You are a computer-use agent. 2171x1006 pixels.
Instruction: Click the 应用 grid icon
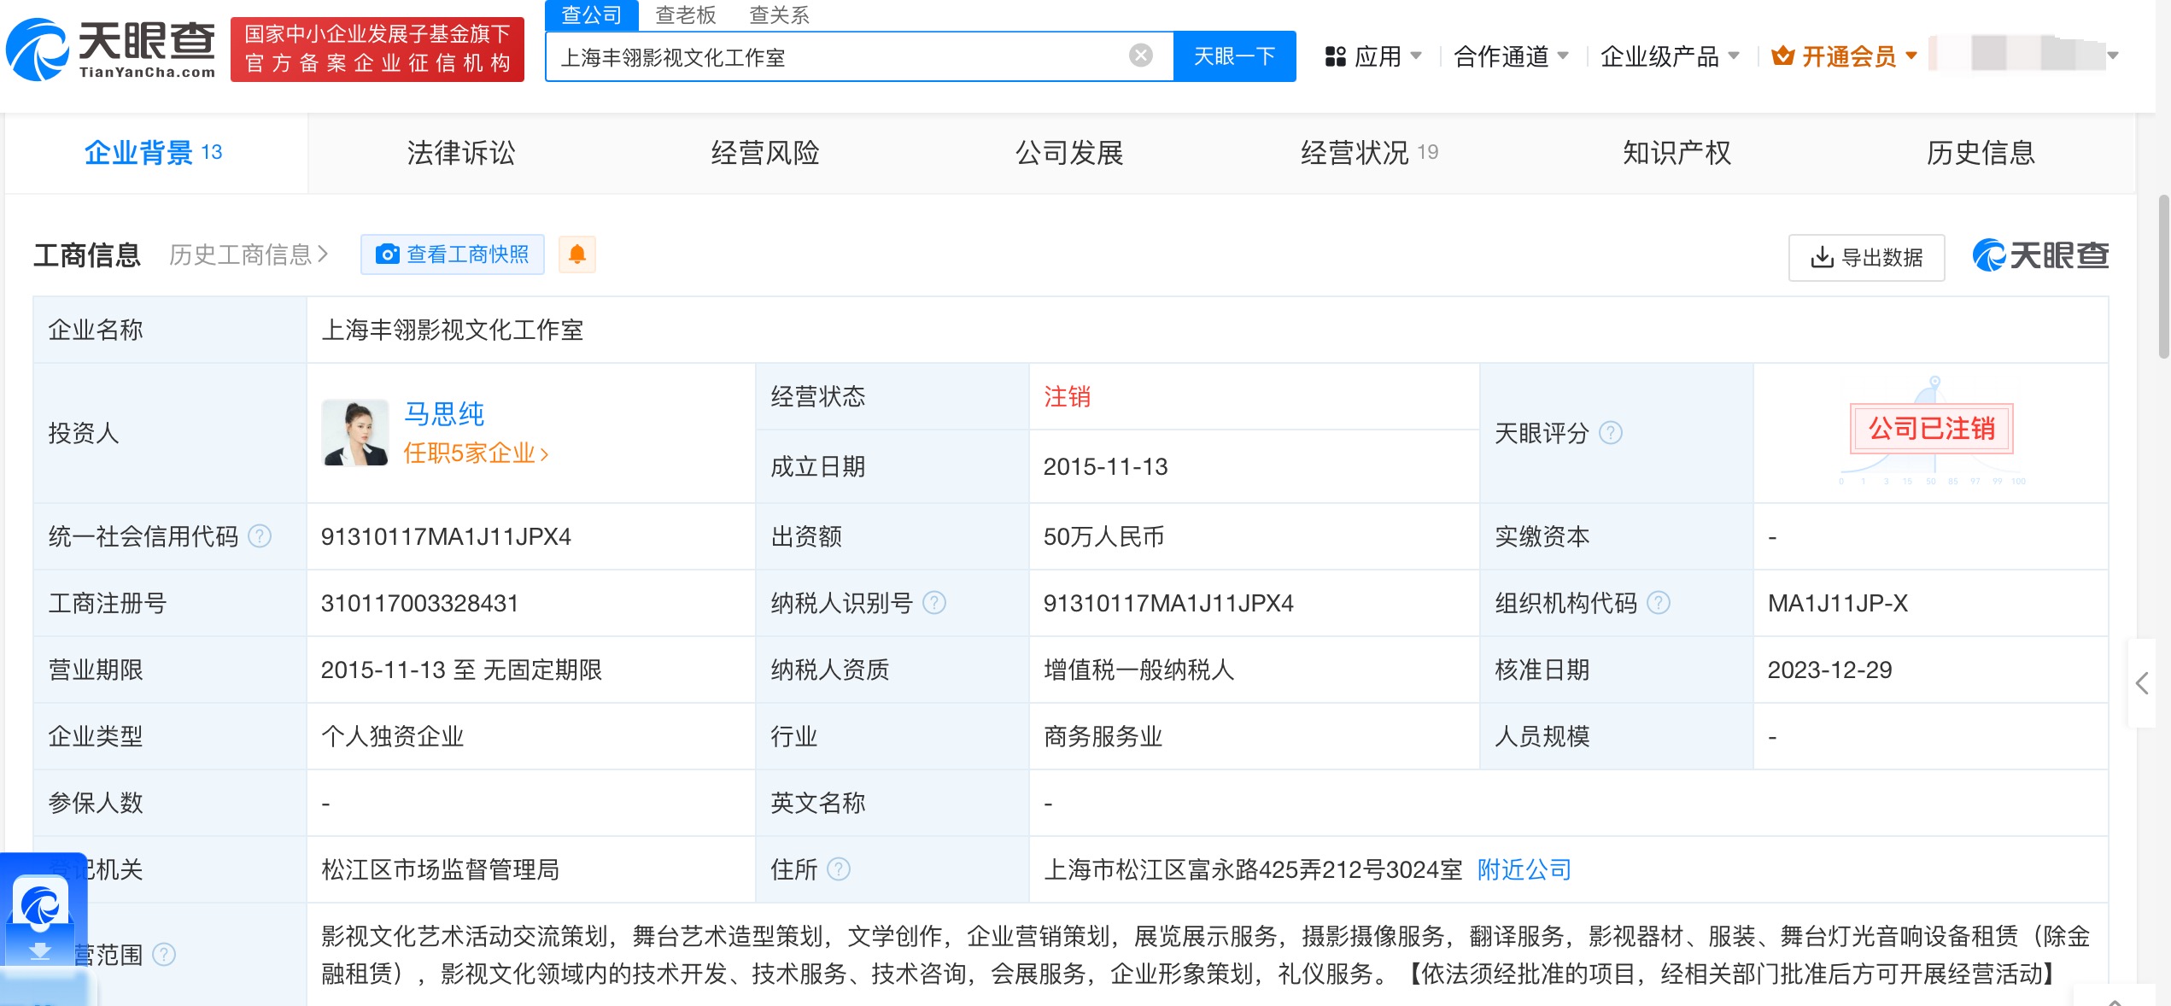coord(1335,56)
